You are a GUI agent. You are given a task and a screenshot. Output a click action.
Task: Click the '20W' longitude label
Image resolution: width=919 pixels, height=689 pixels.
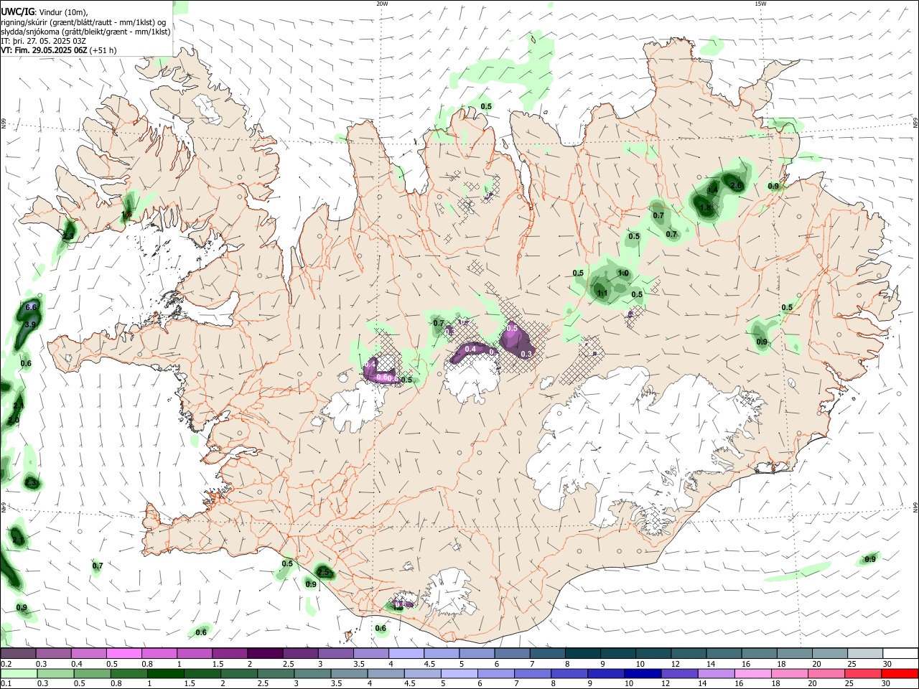(382, 4)
